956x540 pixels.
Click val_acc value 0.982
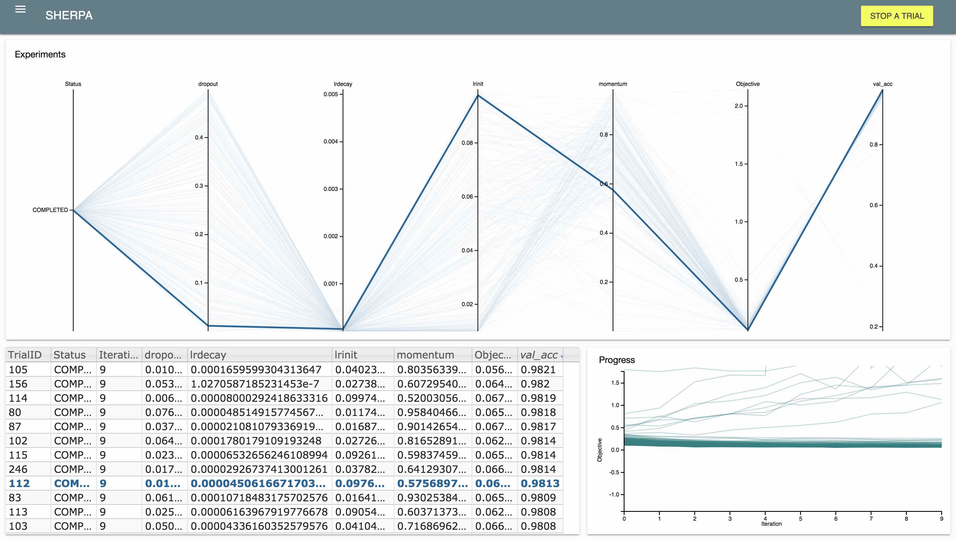[535, 384]
